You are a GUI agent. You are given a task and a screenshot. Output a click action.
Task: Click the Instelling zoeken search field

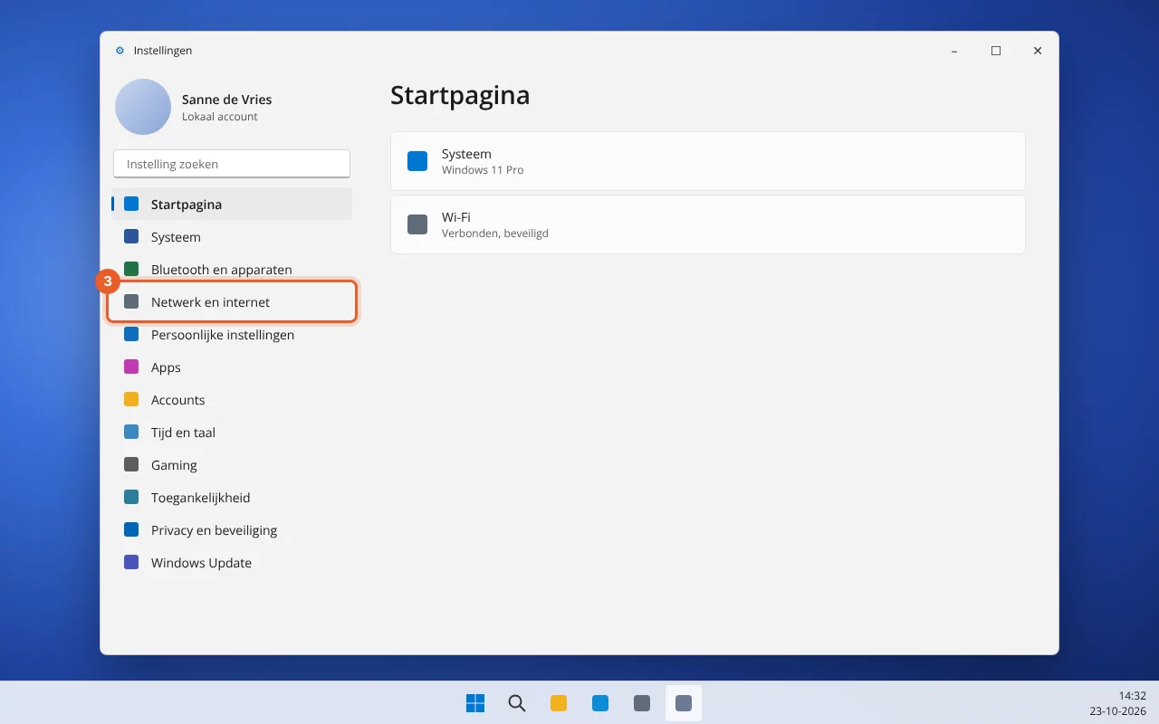(x=232, y=164)
